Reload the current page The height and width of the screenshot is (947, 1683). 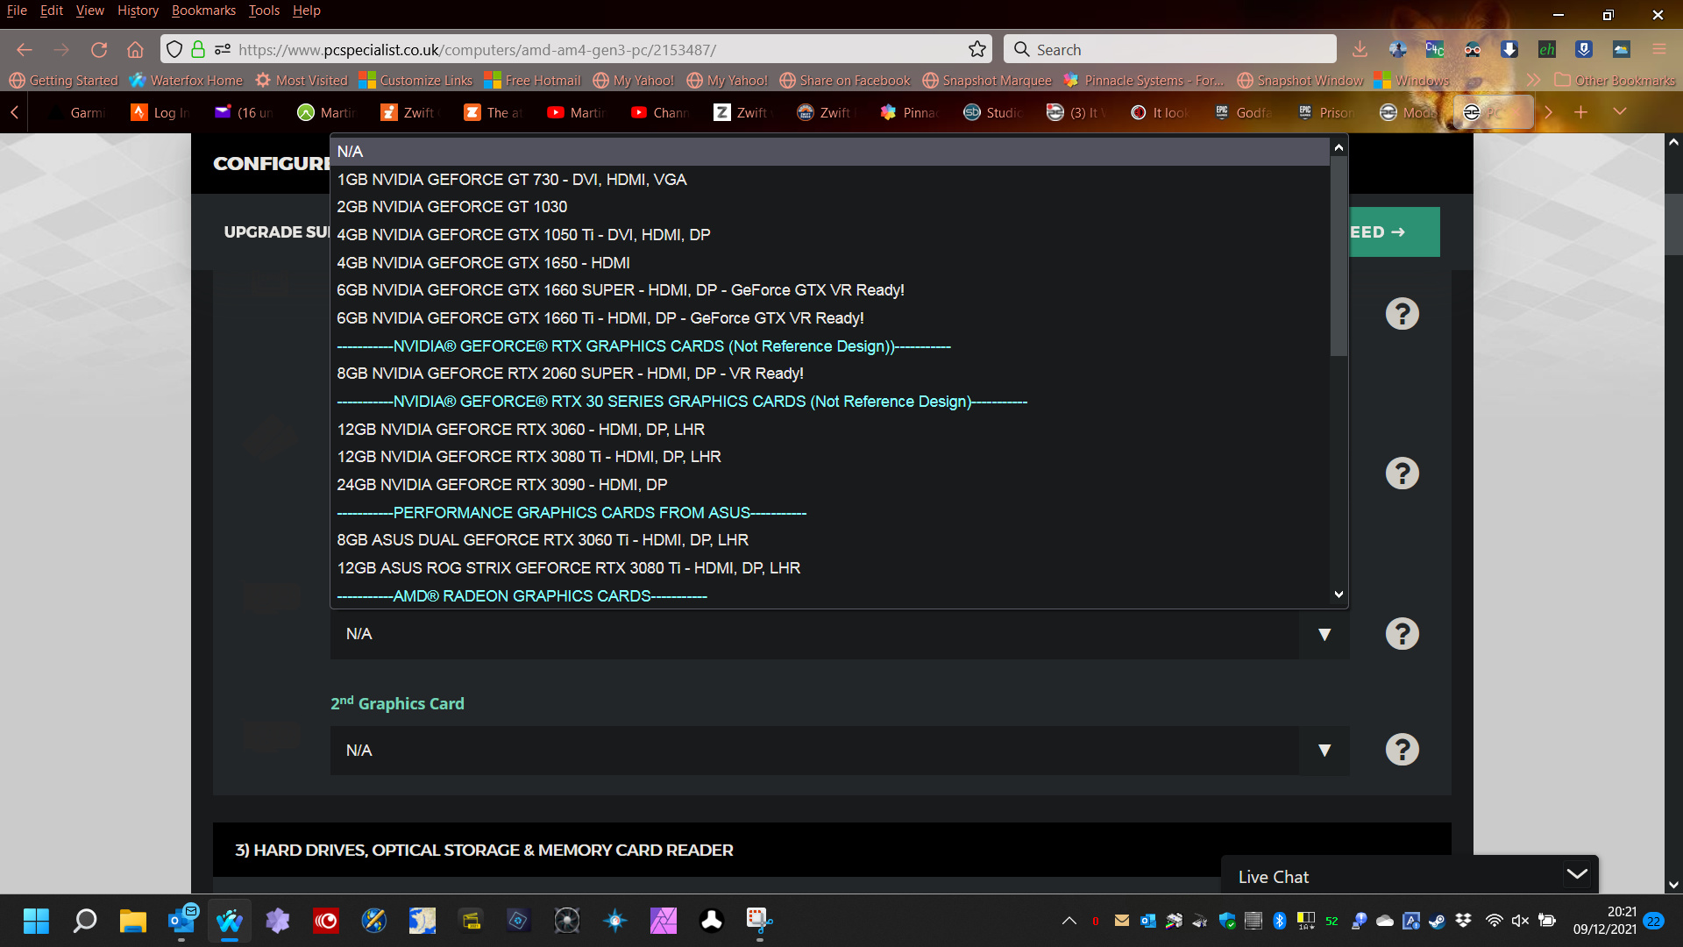(x=99, y=50)
